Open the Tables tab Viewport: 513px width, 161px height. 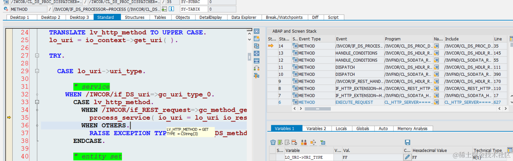click(x=160, y=17)
